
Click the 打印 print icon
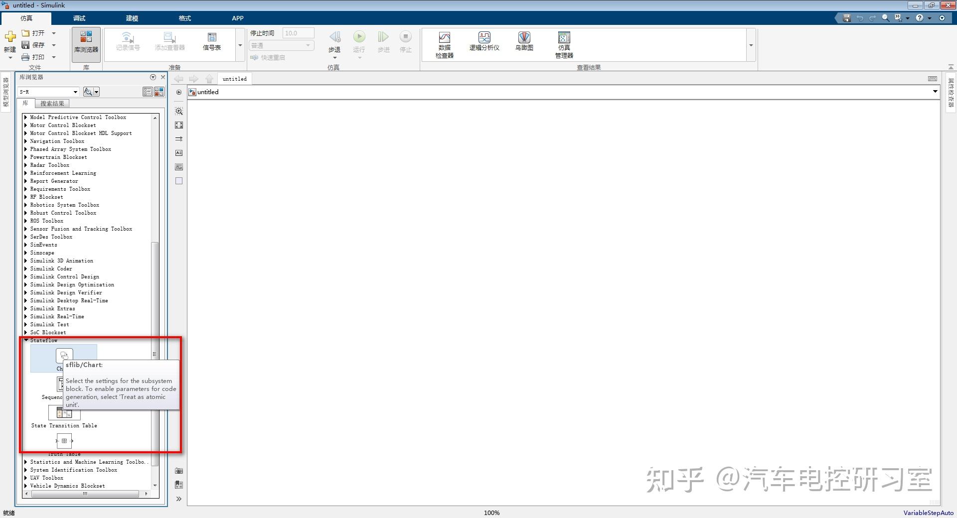[26, 57]
